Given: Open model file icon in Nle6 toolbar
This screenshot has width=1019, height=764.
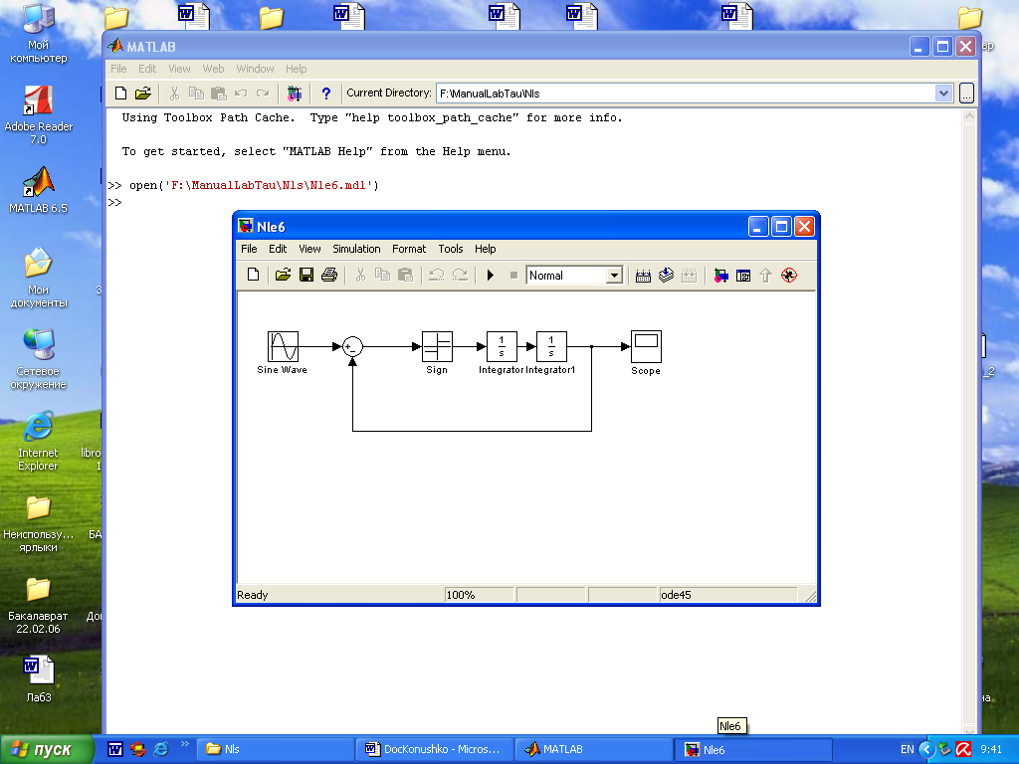Looking at the screenshot, I should 283,275.
